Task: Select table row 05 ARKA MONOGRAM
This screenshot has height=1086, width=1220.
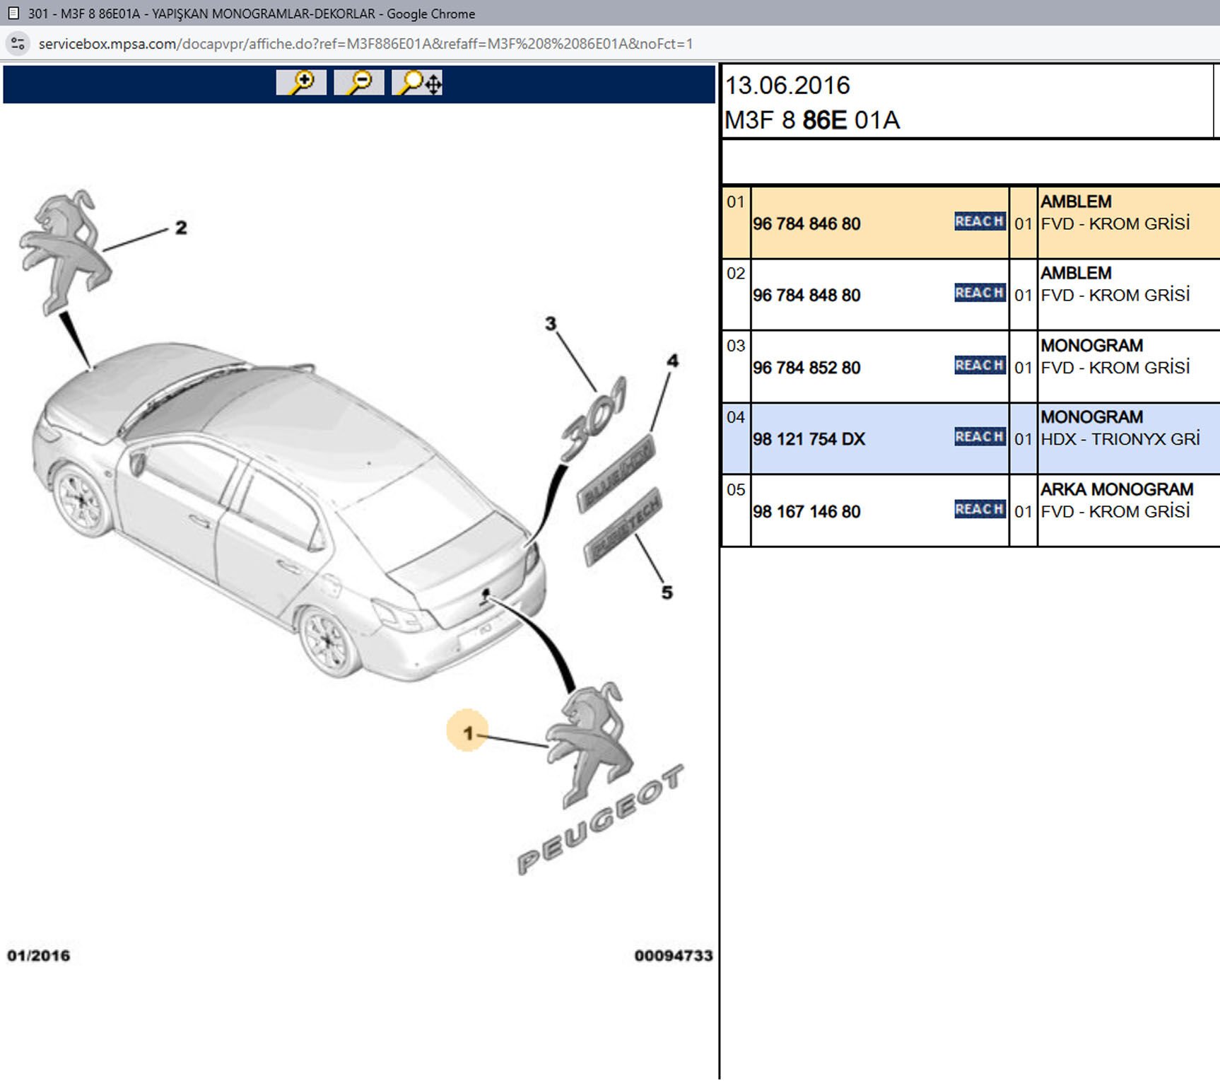Action: click(x=1116, y=489)
